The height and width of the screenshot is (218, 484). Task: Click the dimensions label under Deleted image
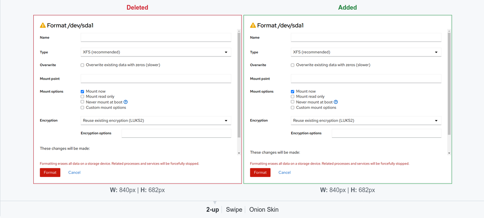pos(137,190)
